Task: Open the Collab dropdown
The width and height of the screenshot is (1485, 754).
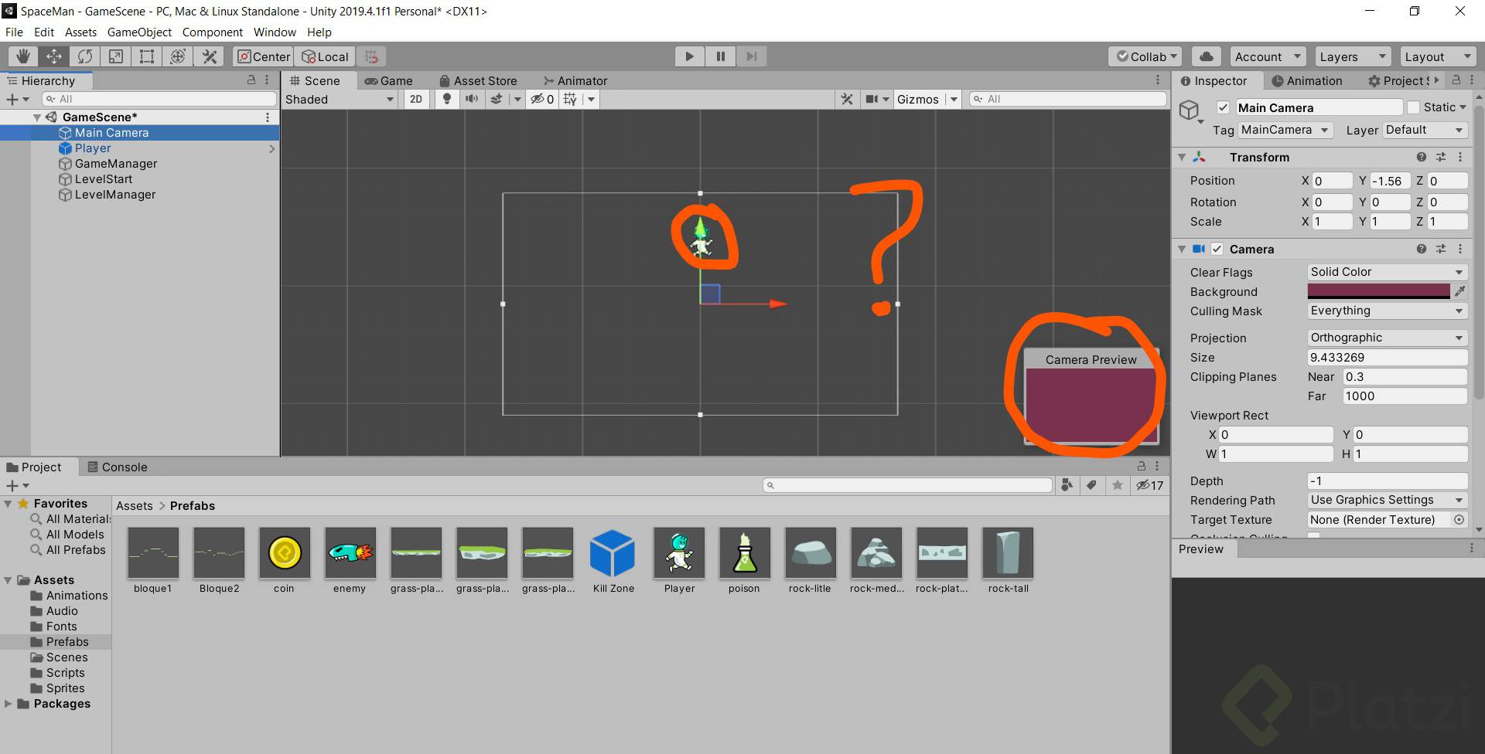Action: coord(1145,56)
